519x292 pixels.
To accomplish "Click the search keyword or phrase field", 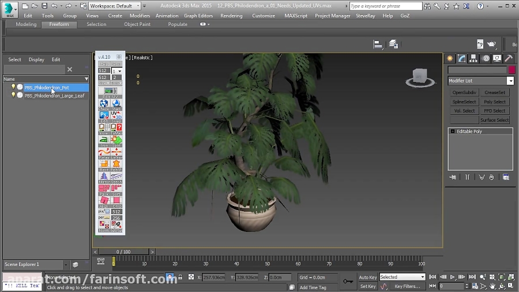I will pos(386,6).
